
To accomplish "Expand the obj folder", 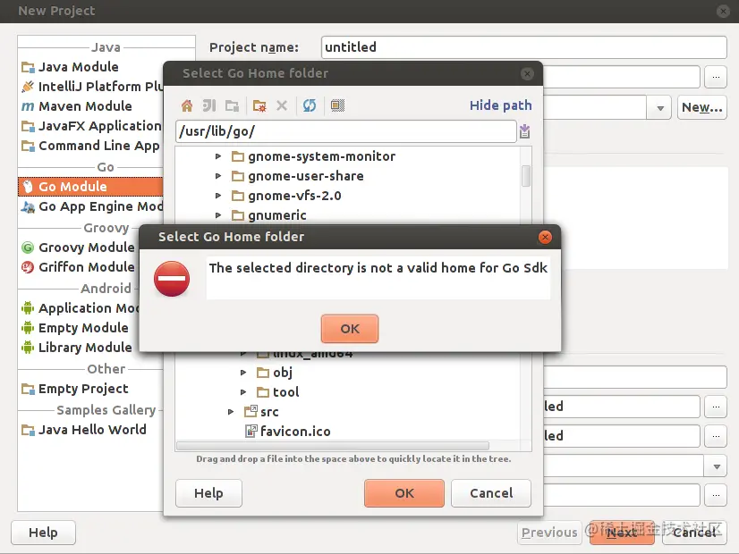I will (243, 373).
